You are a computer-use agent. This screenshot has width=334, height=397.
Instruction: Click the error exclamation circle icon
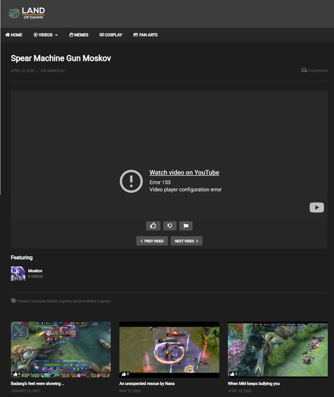click(131, 181)
